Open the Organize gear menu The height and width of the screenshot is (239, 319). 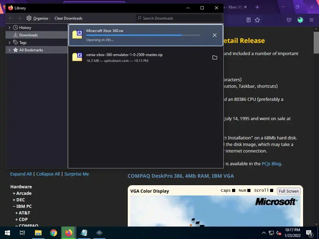point(38,18)
